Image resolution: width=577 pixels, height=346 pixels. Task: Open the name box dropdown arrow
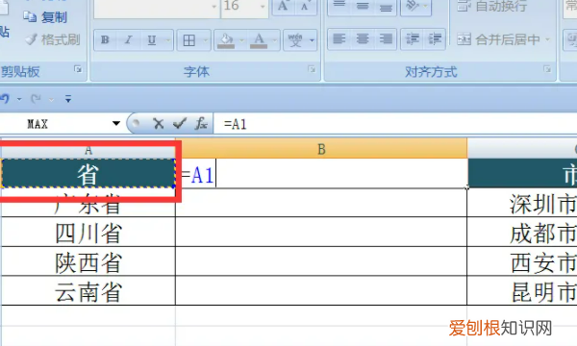[x=116, y=124]
